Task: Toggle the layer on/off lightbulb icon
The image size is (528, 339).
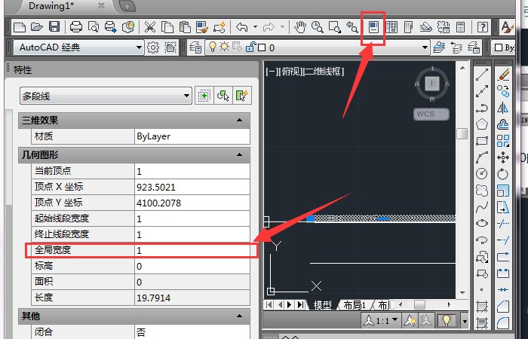Action: pyautogui.click(x=213, y=48)
